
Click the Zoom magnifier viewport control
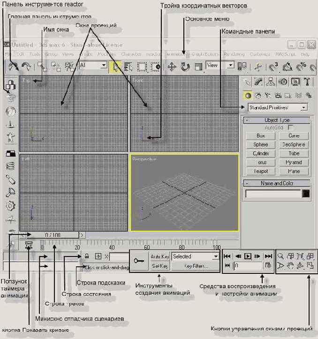[x=280, y=256]
